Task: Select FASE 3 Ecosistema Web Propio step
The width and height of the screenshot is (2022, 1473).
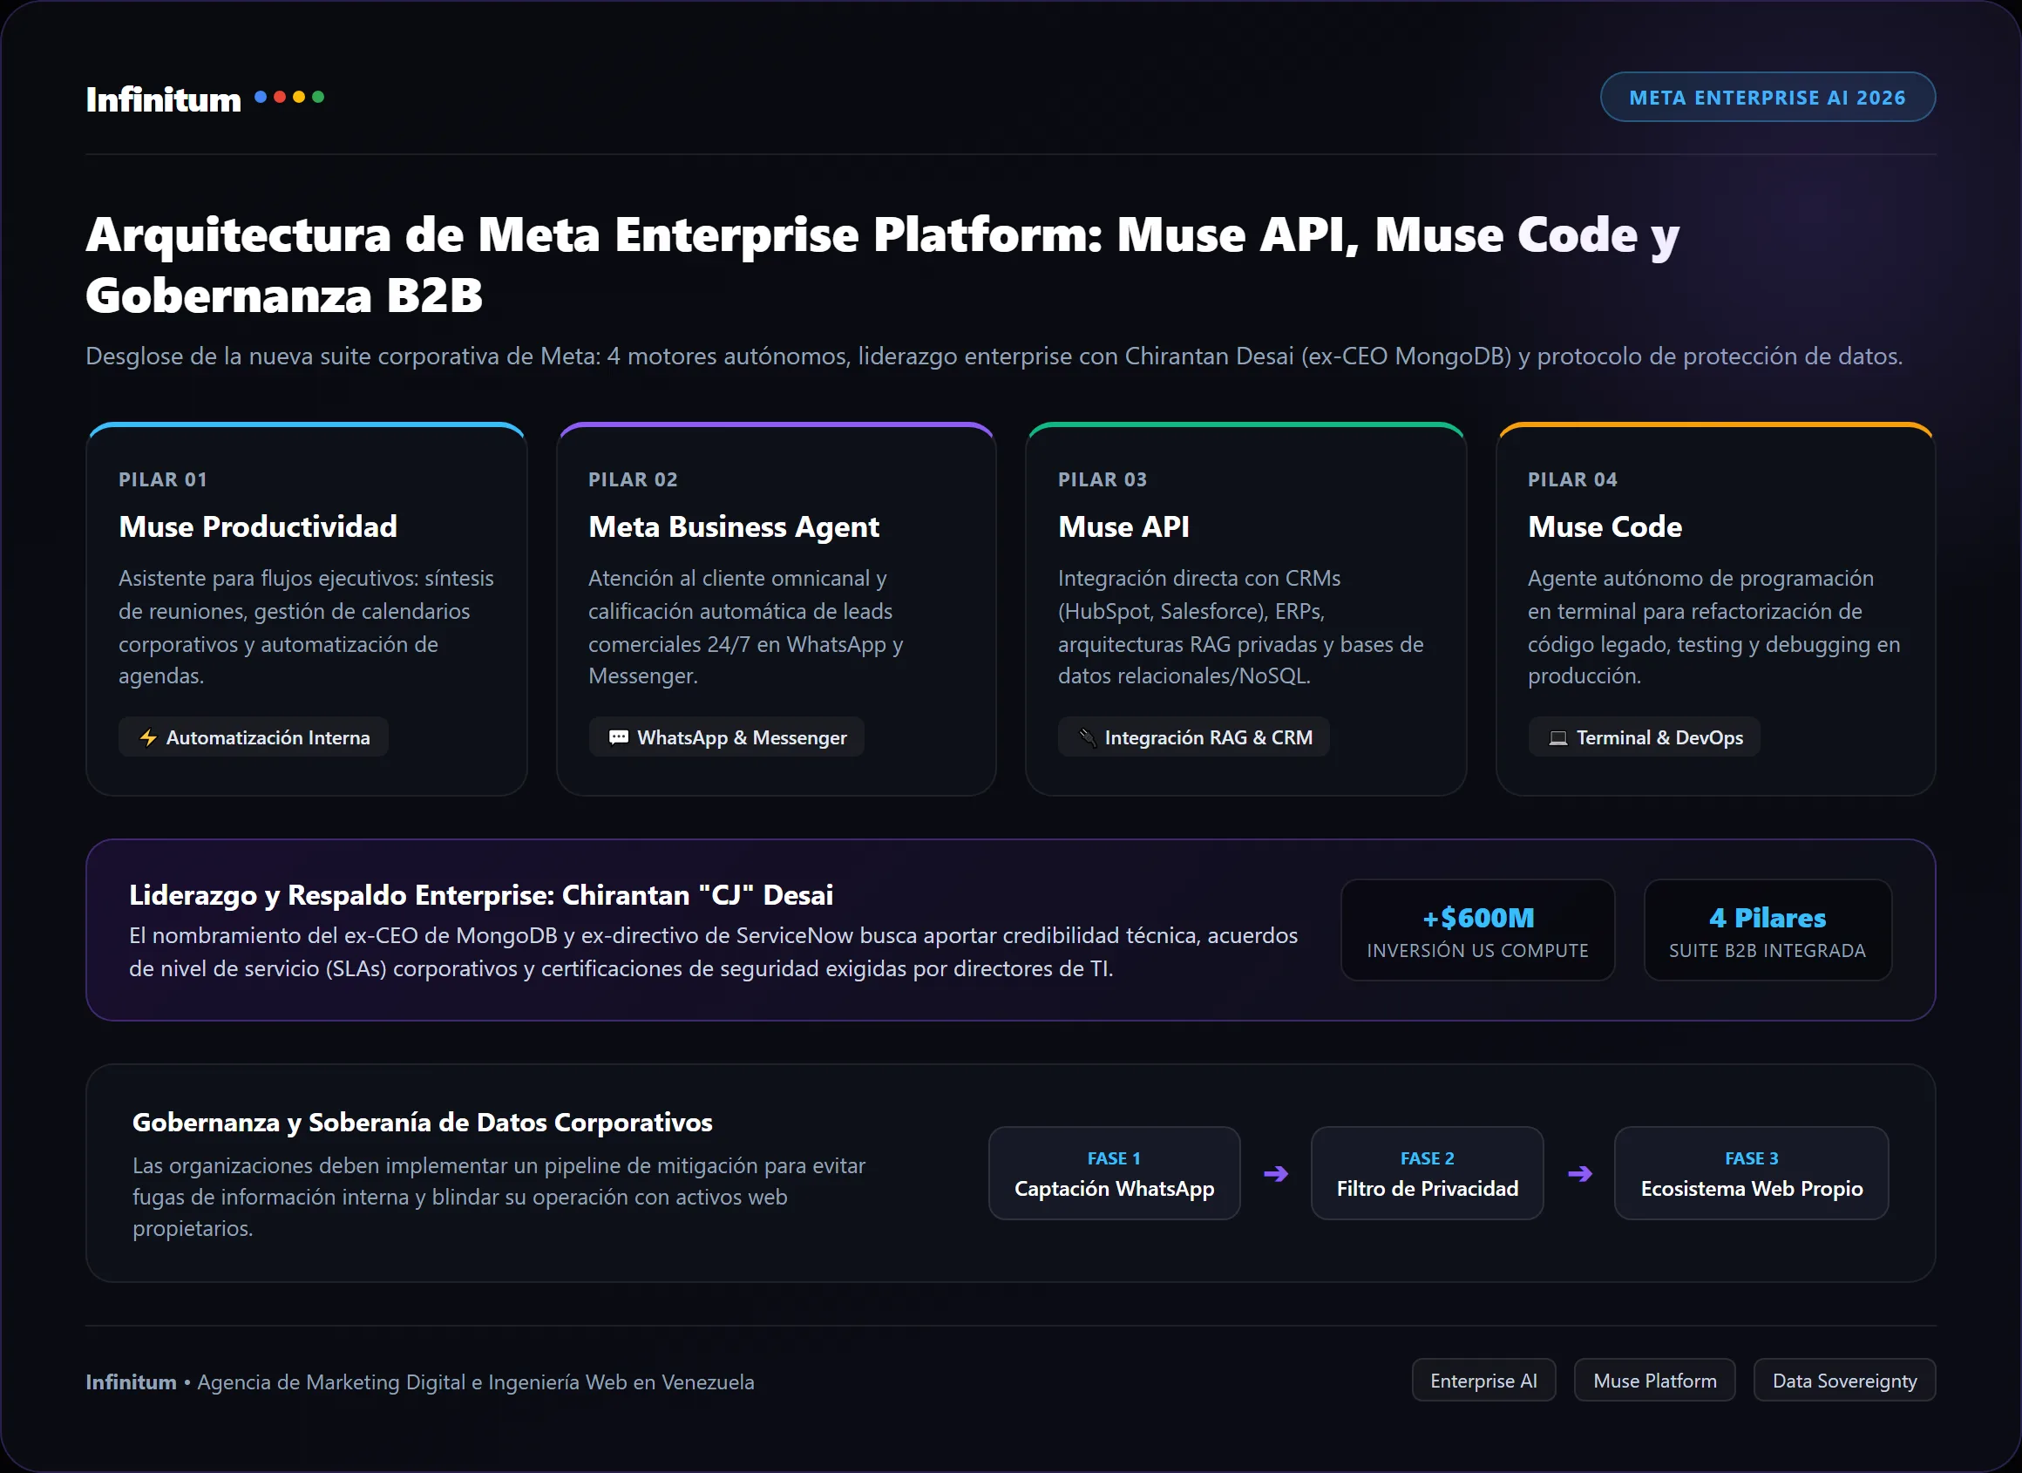Action: 1751,1173
